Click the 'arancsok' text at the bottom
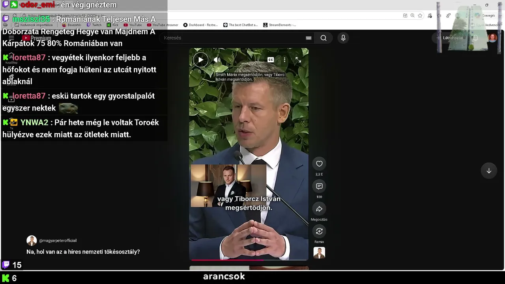Screen dimensions: 505x284 point(224,277)
